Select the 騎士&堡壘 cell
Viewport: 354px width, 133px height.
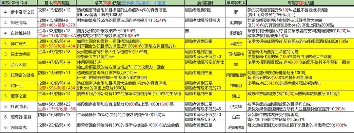click(x=24, y=54)
